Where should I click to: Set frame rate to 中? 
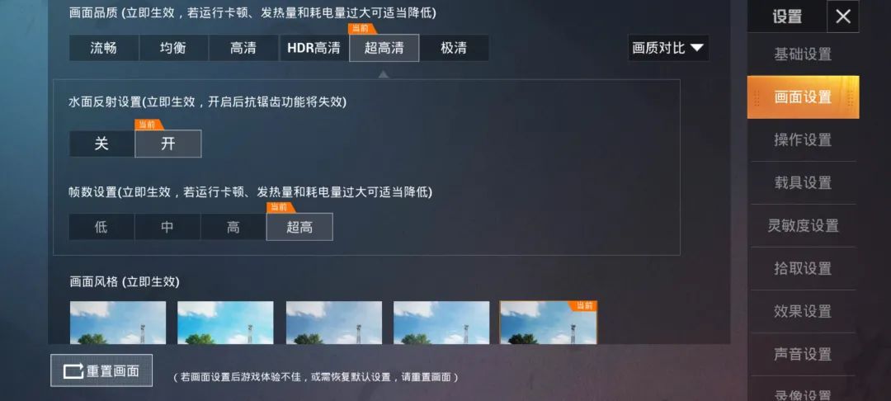click(167, 227)
